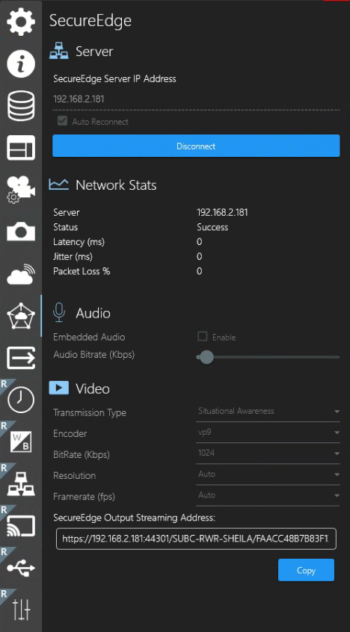Click the Audio Bitrate slider handle
This screenshot has height=632, width=350.
(206, 356)
